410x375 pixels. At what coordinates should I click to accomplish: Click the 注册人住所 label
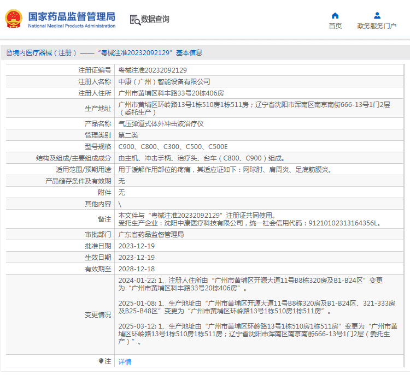click(95, 93)
